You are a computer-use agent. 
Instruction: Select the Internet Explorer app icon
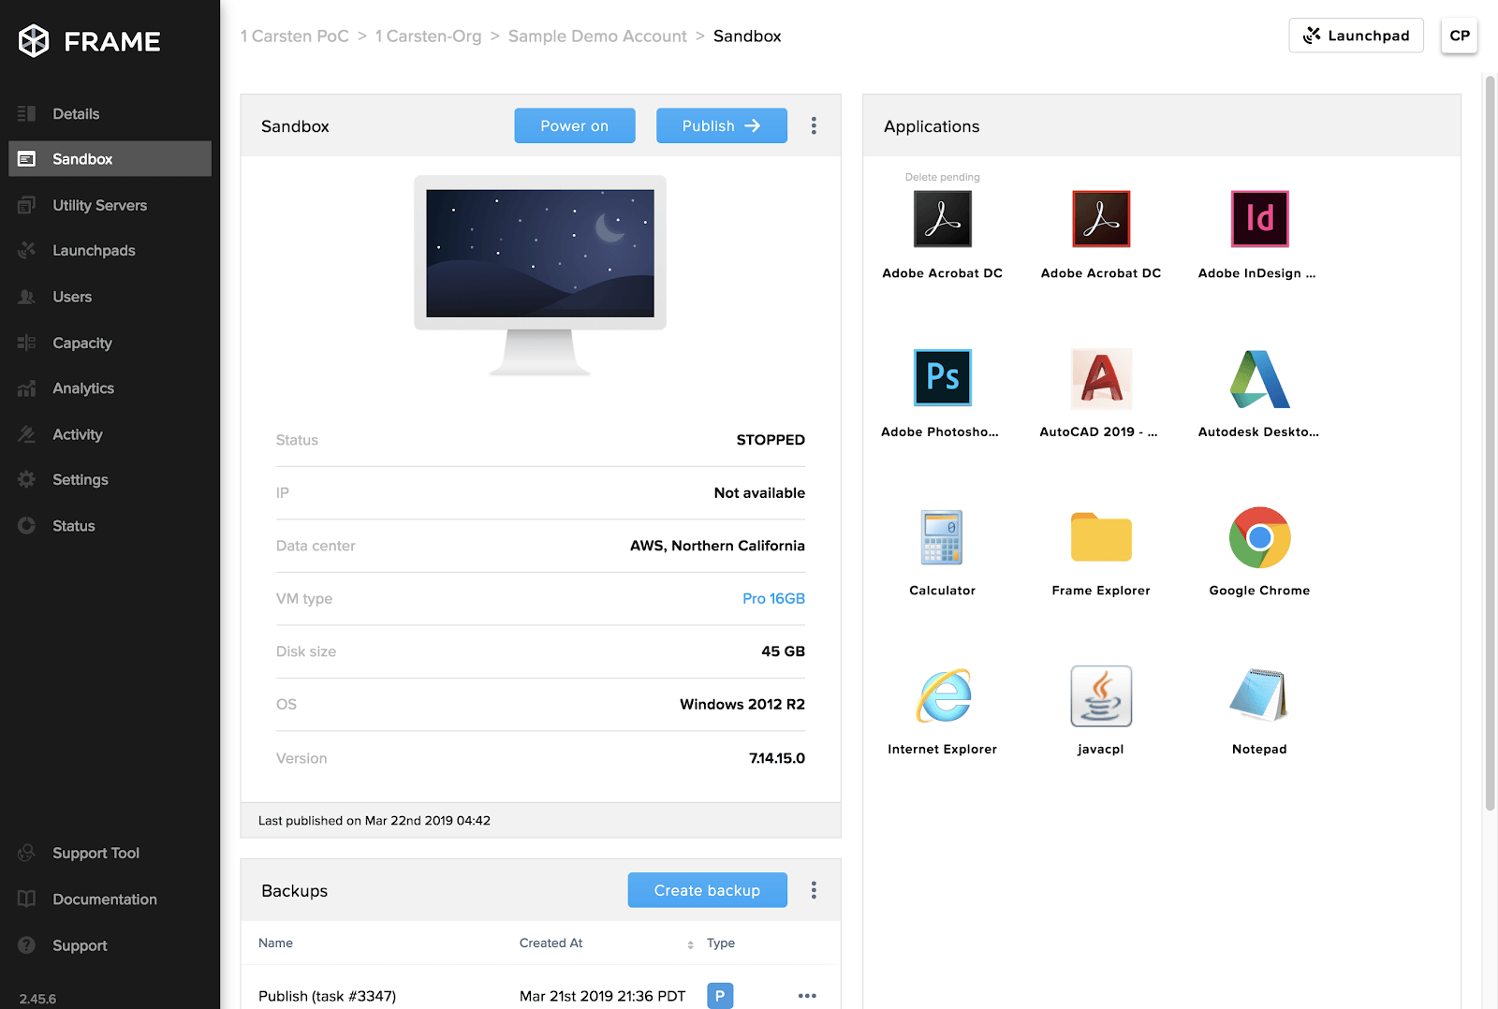pos(942,696)
